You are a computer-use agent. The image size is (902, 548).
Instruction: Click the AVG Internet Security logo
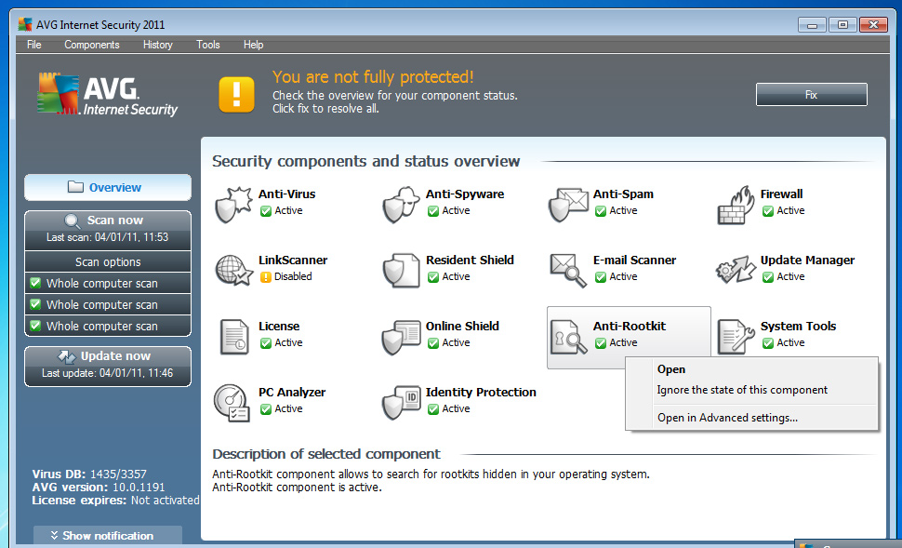108,94
